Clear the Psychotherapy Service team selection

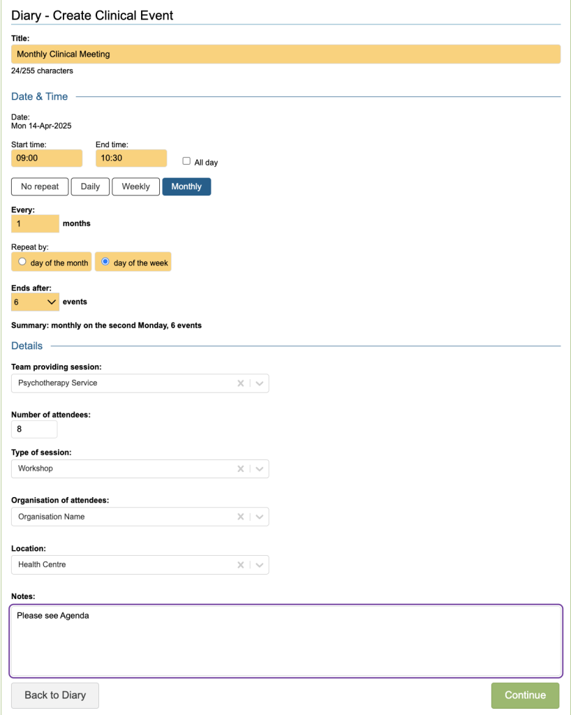pos(240,383)
